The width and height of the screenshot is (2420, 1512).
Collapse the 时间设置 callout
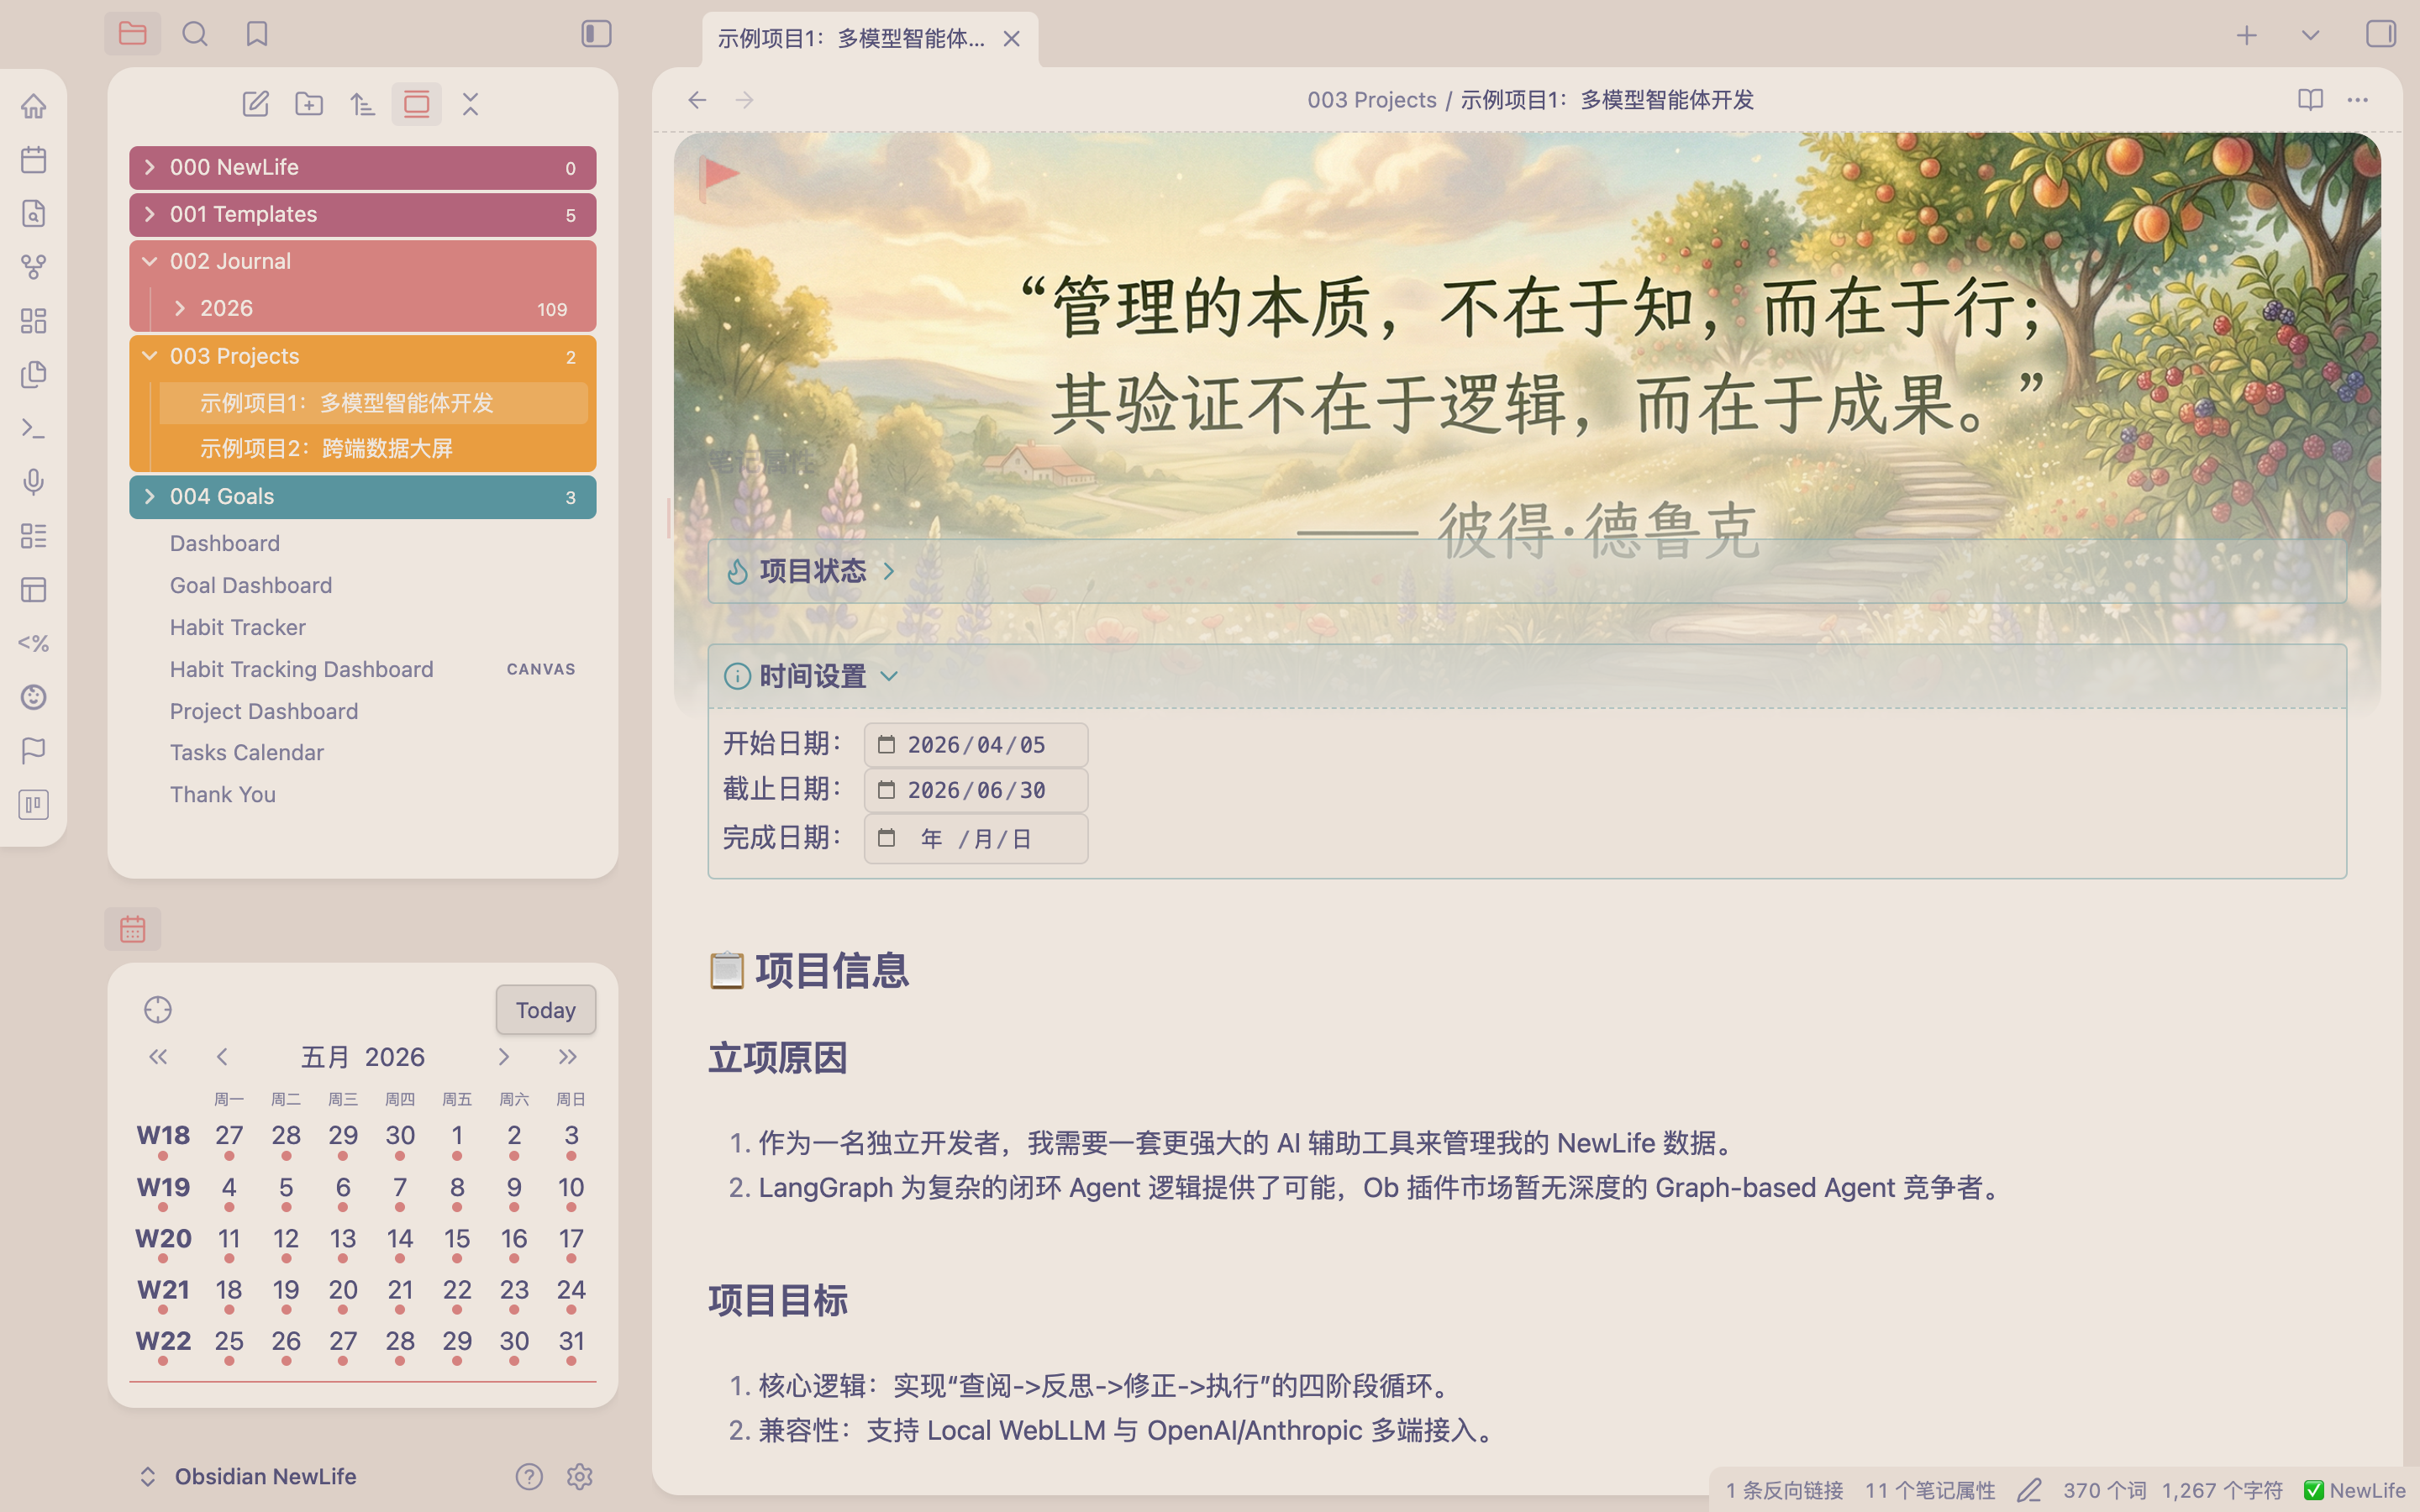point(889,676)
